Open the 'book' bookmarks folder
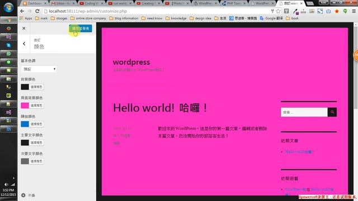This screenshot has width=358, height=201. tap(292, 18)
